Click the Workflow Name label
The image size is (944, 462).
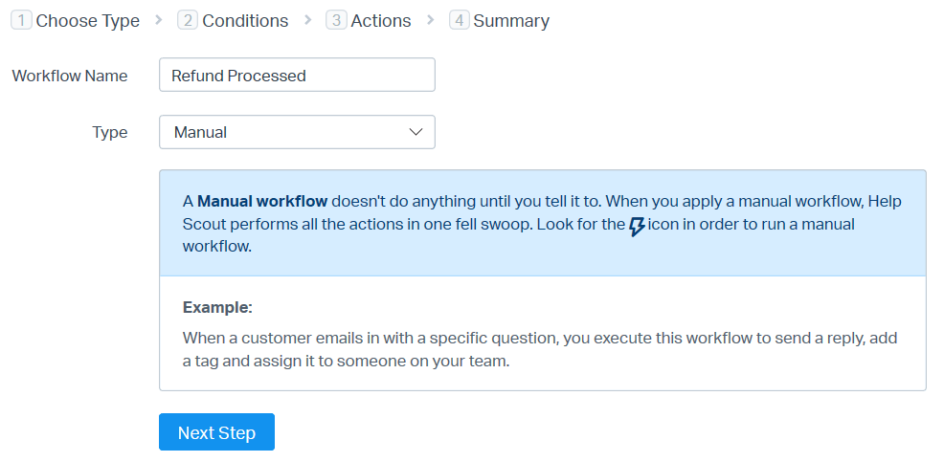click(x=70, y=76)
